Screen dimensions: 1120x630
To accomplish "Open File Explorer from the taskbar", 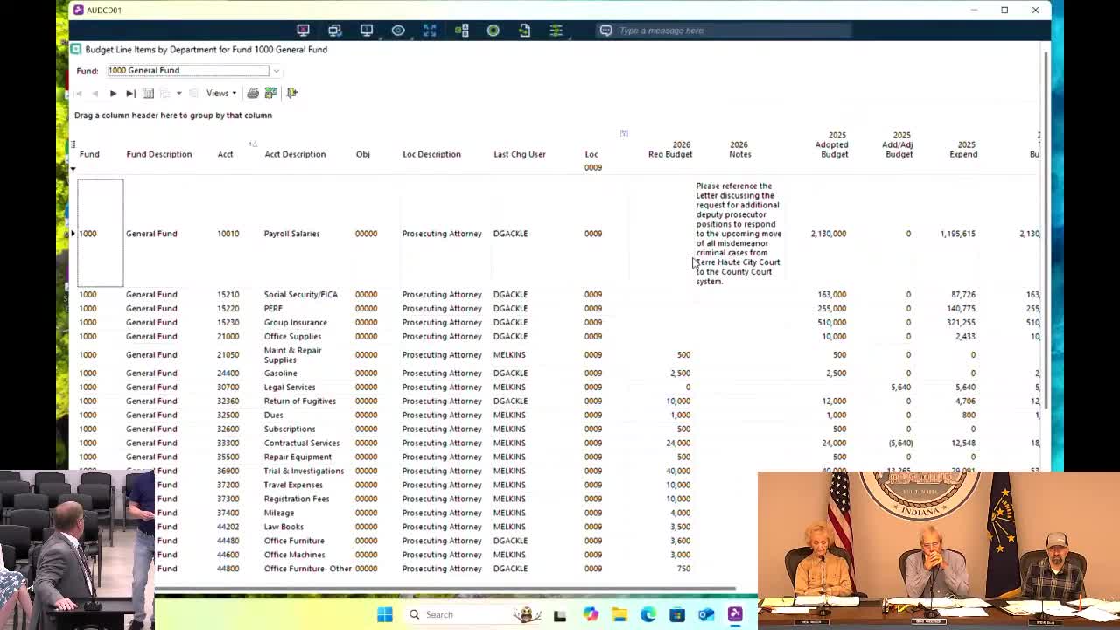I will point(619,614).
